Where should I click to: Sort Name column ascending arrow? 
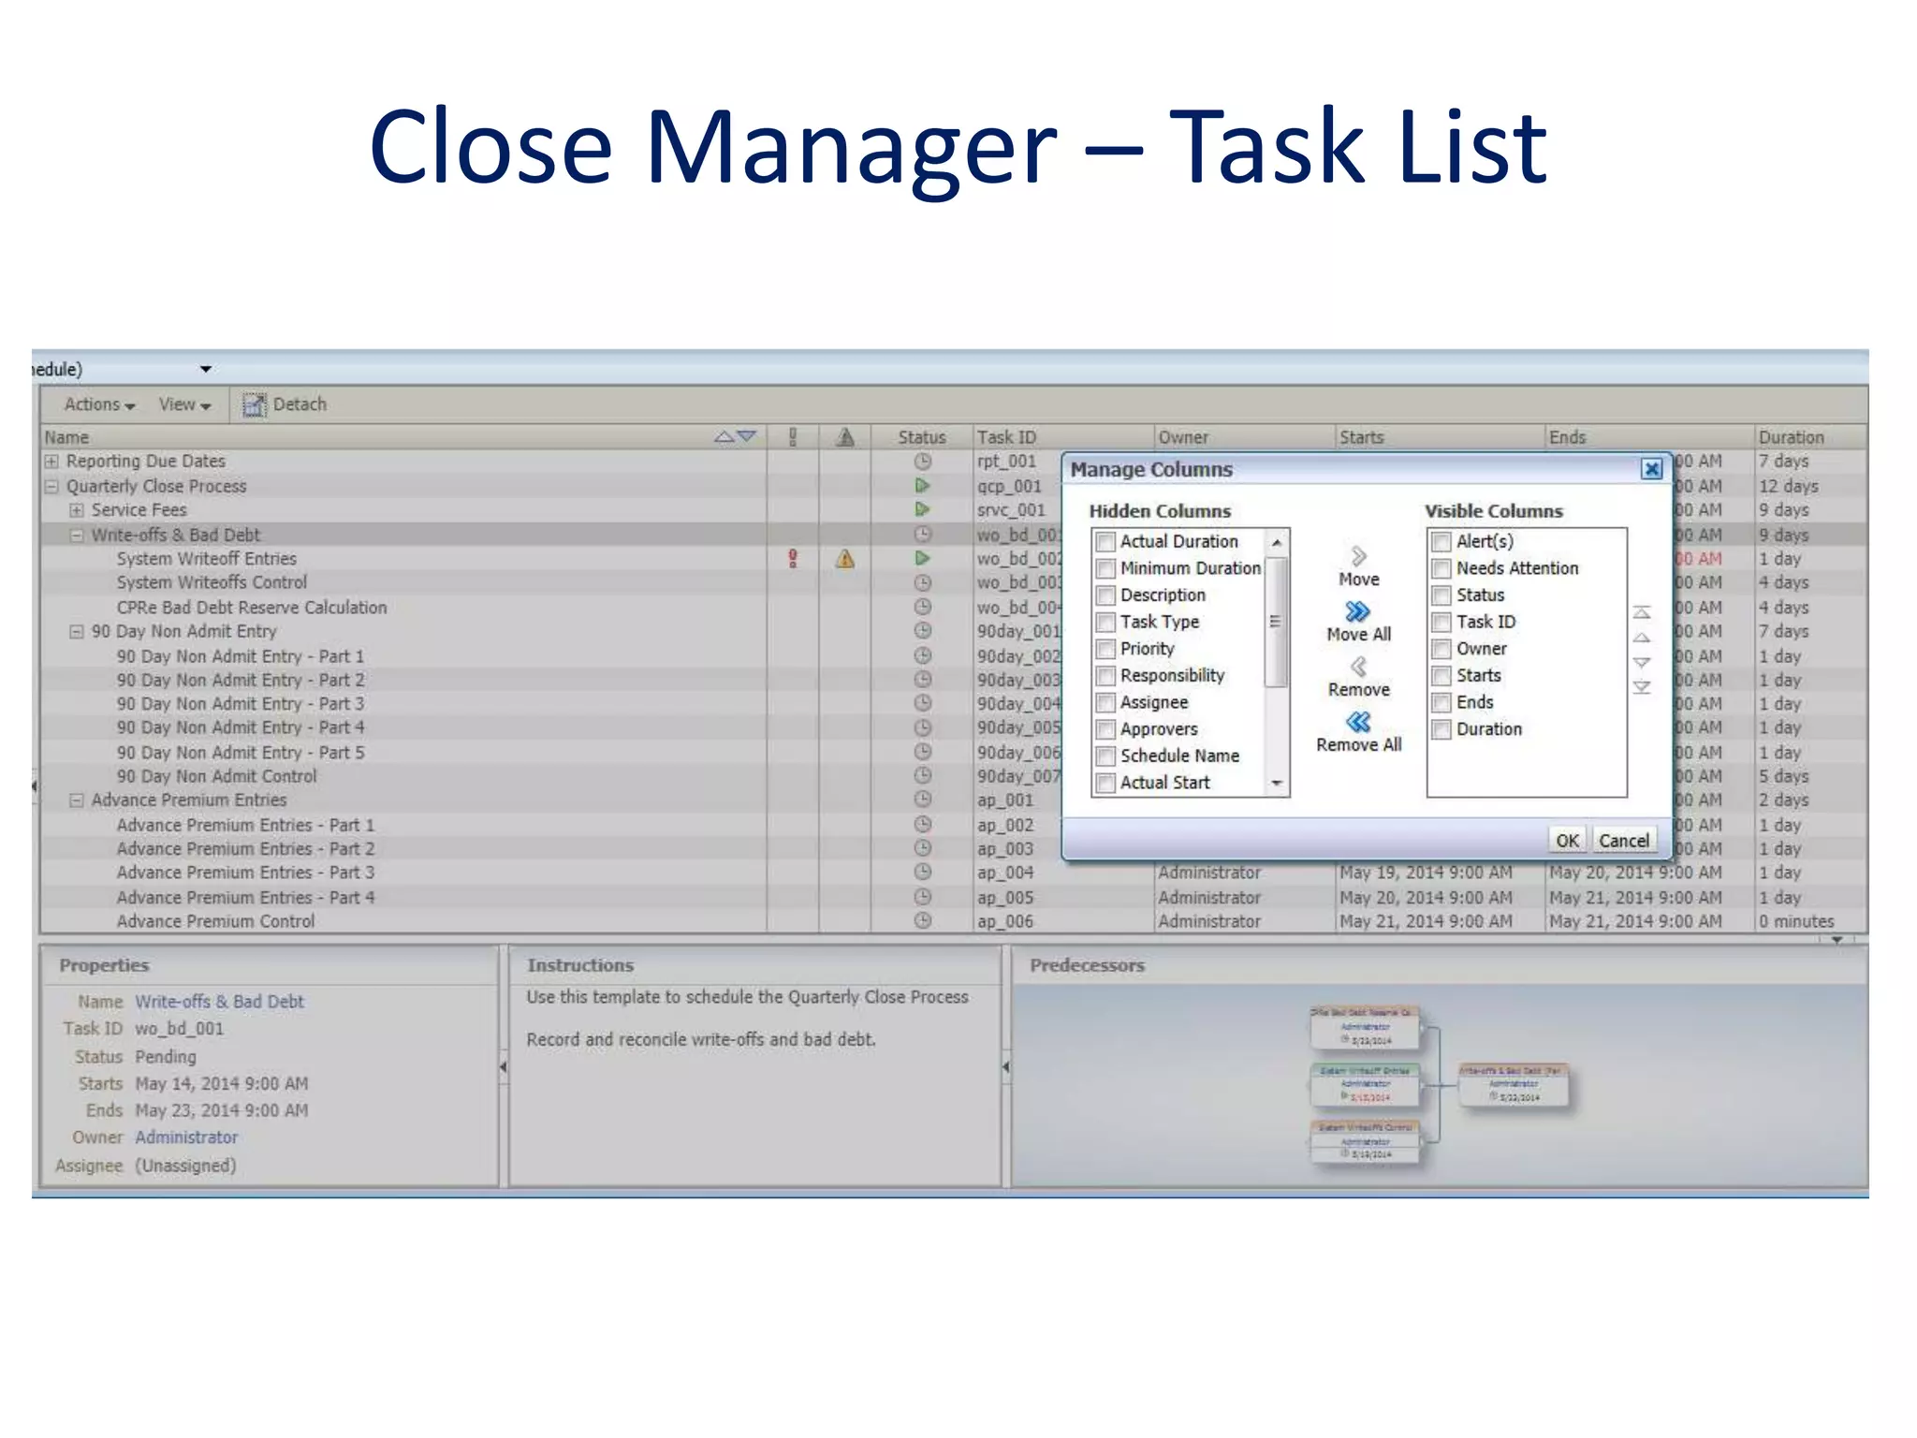point(724,436)
